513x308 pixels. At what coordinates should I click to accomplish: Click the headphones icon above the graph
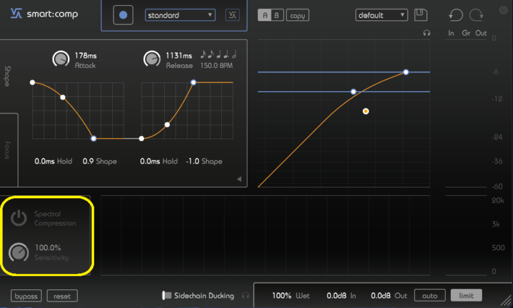click(x=427, y=33)
